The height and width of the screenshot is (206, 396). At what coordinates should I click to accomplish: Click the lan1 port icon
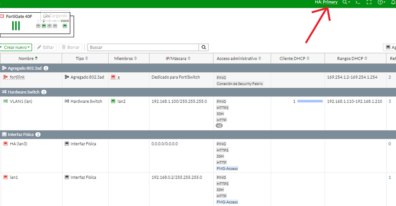point(5,177)
